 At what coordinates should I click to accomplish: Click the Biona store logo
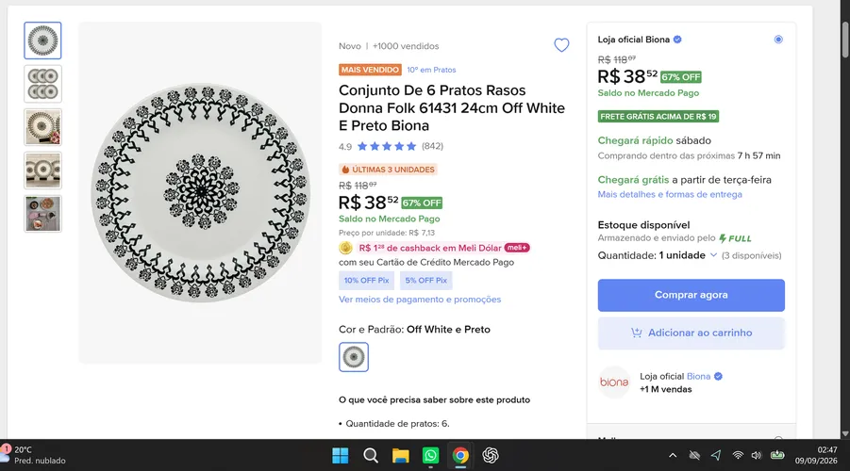tap(614, 382)
